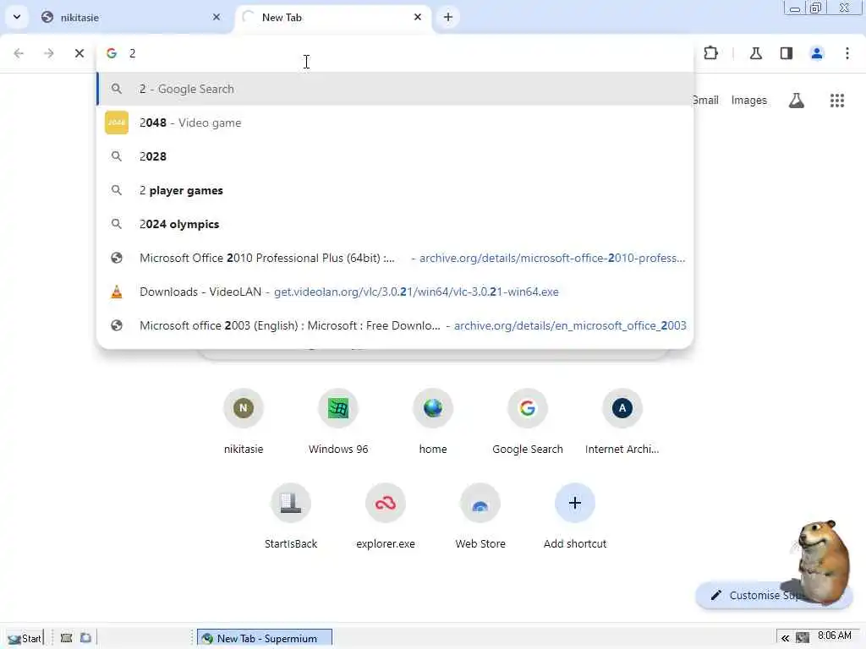Image resolution: width=866 pixels, height=649 pixels.
Task: Open Microsoft office 2003 archive.org suggestion
Action: 395,325
